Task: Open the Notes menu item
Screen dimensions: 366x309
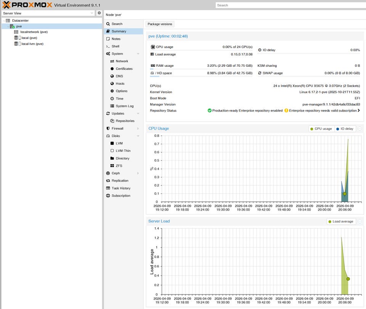Action: click(124, 39)
